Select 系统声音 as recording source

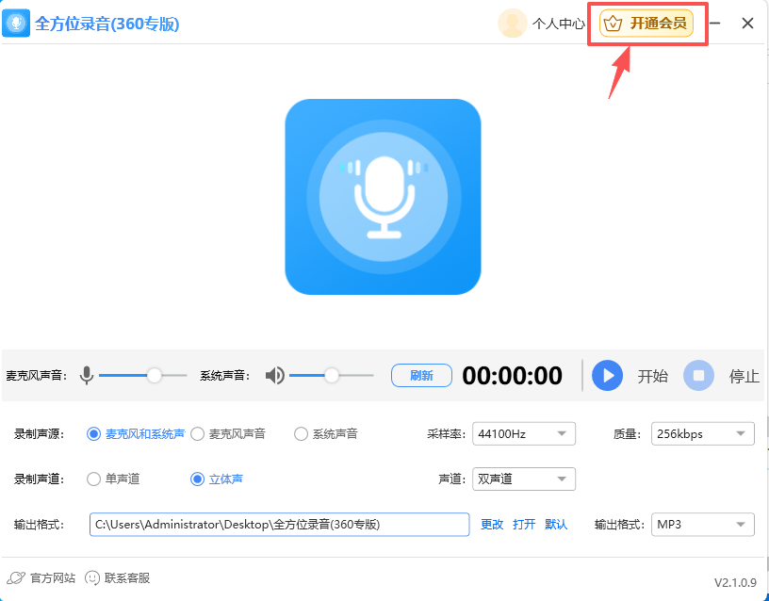[x=302, y=433]
